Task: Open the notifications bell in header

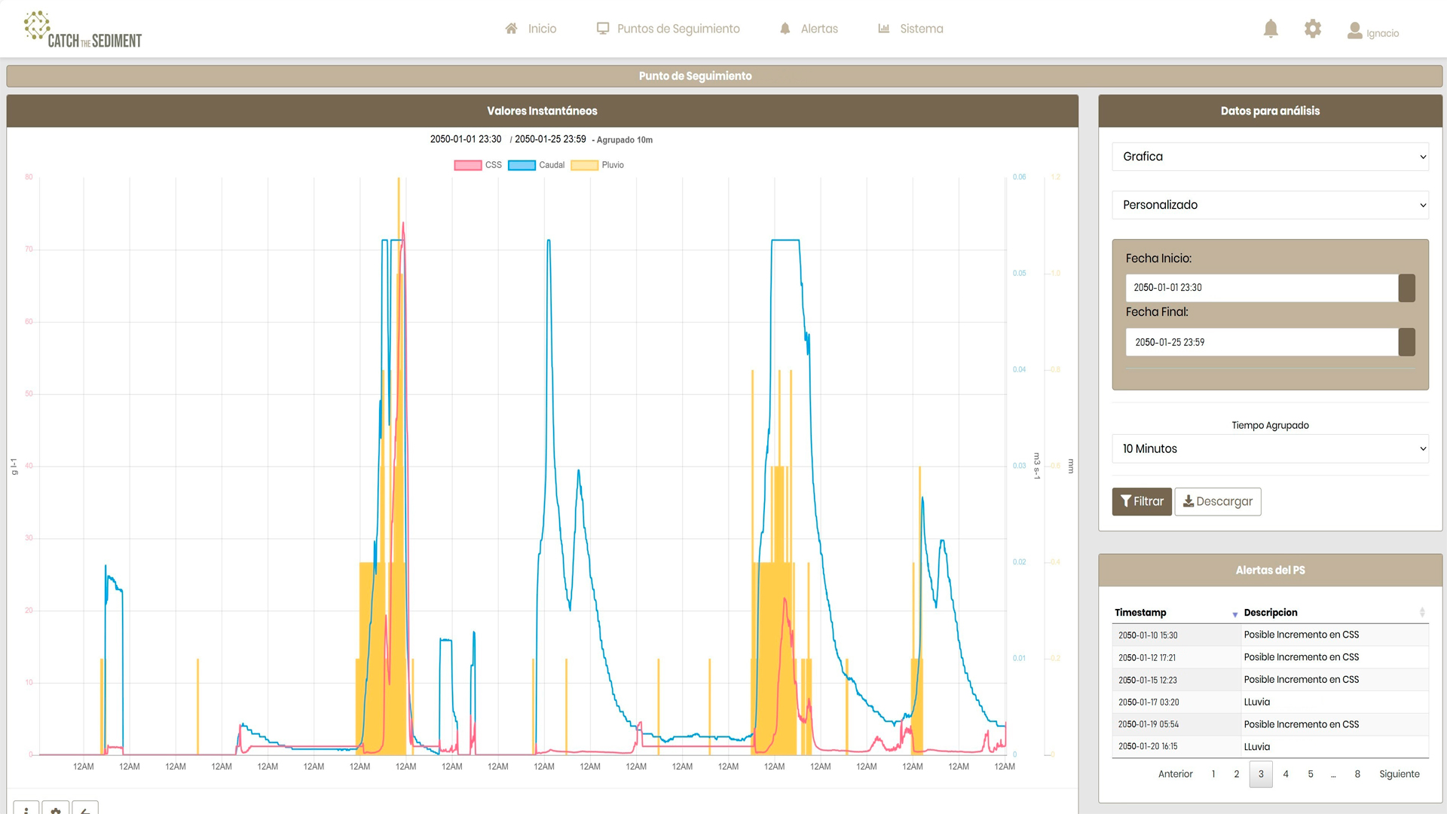Action: tap(1271, 29)
